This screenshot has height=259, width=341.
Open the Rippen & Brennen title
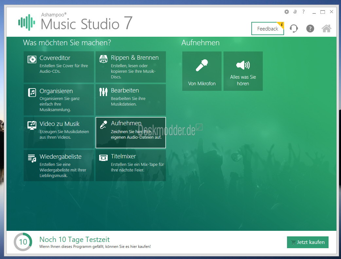tap(135, 57)
